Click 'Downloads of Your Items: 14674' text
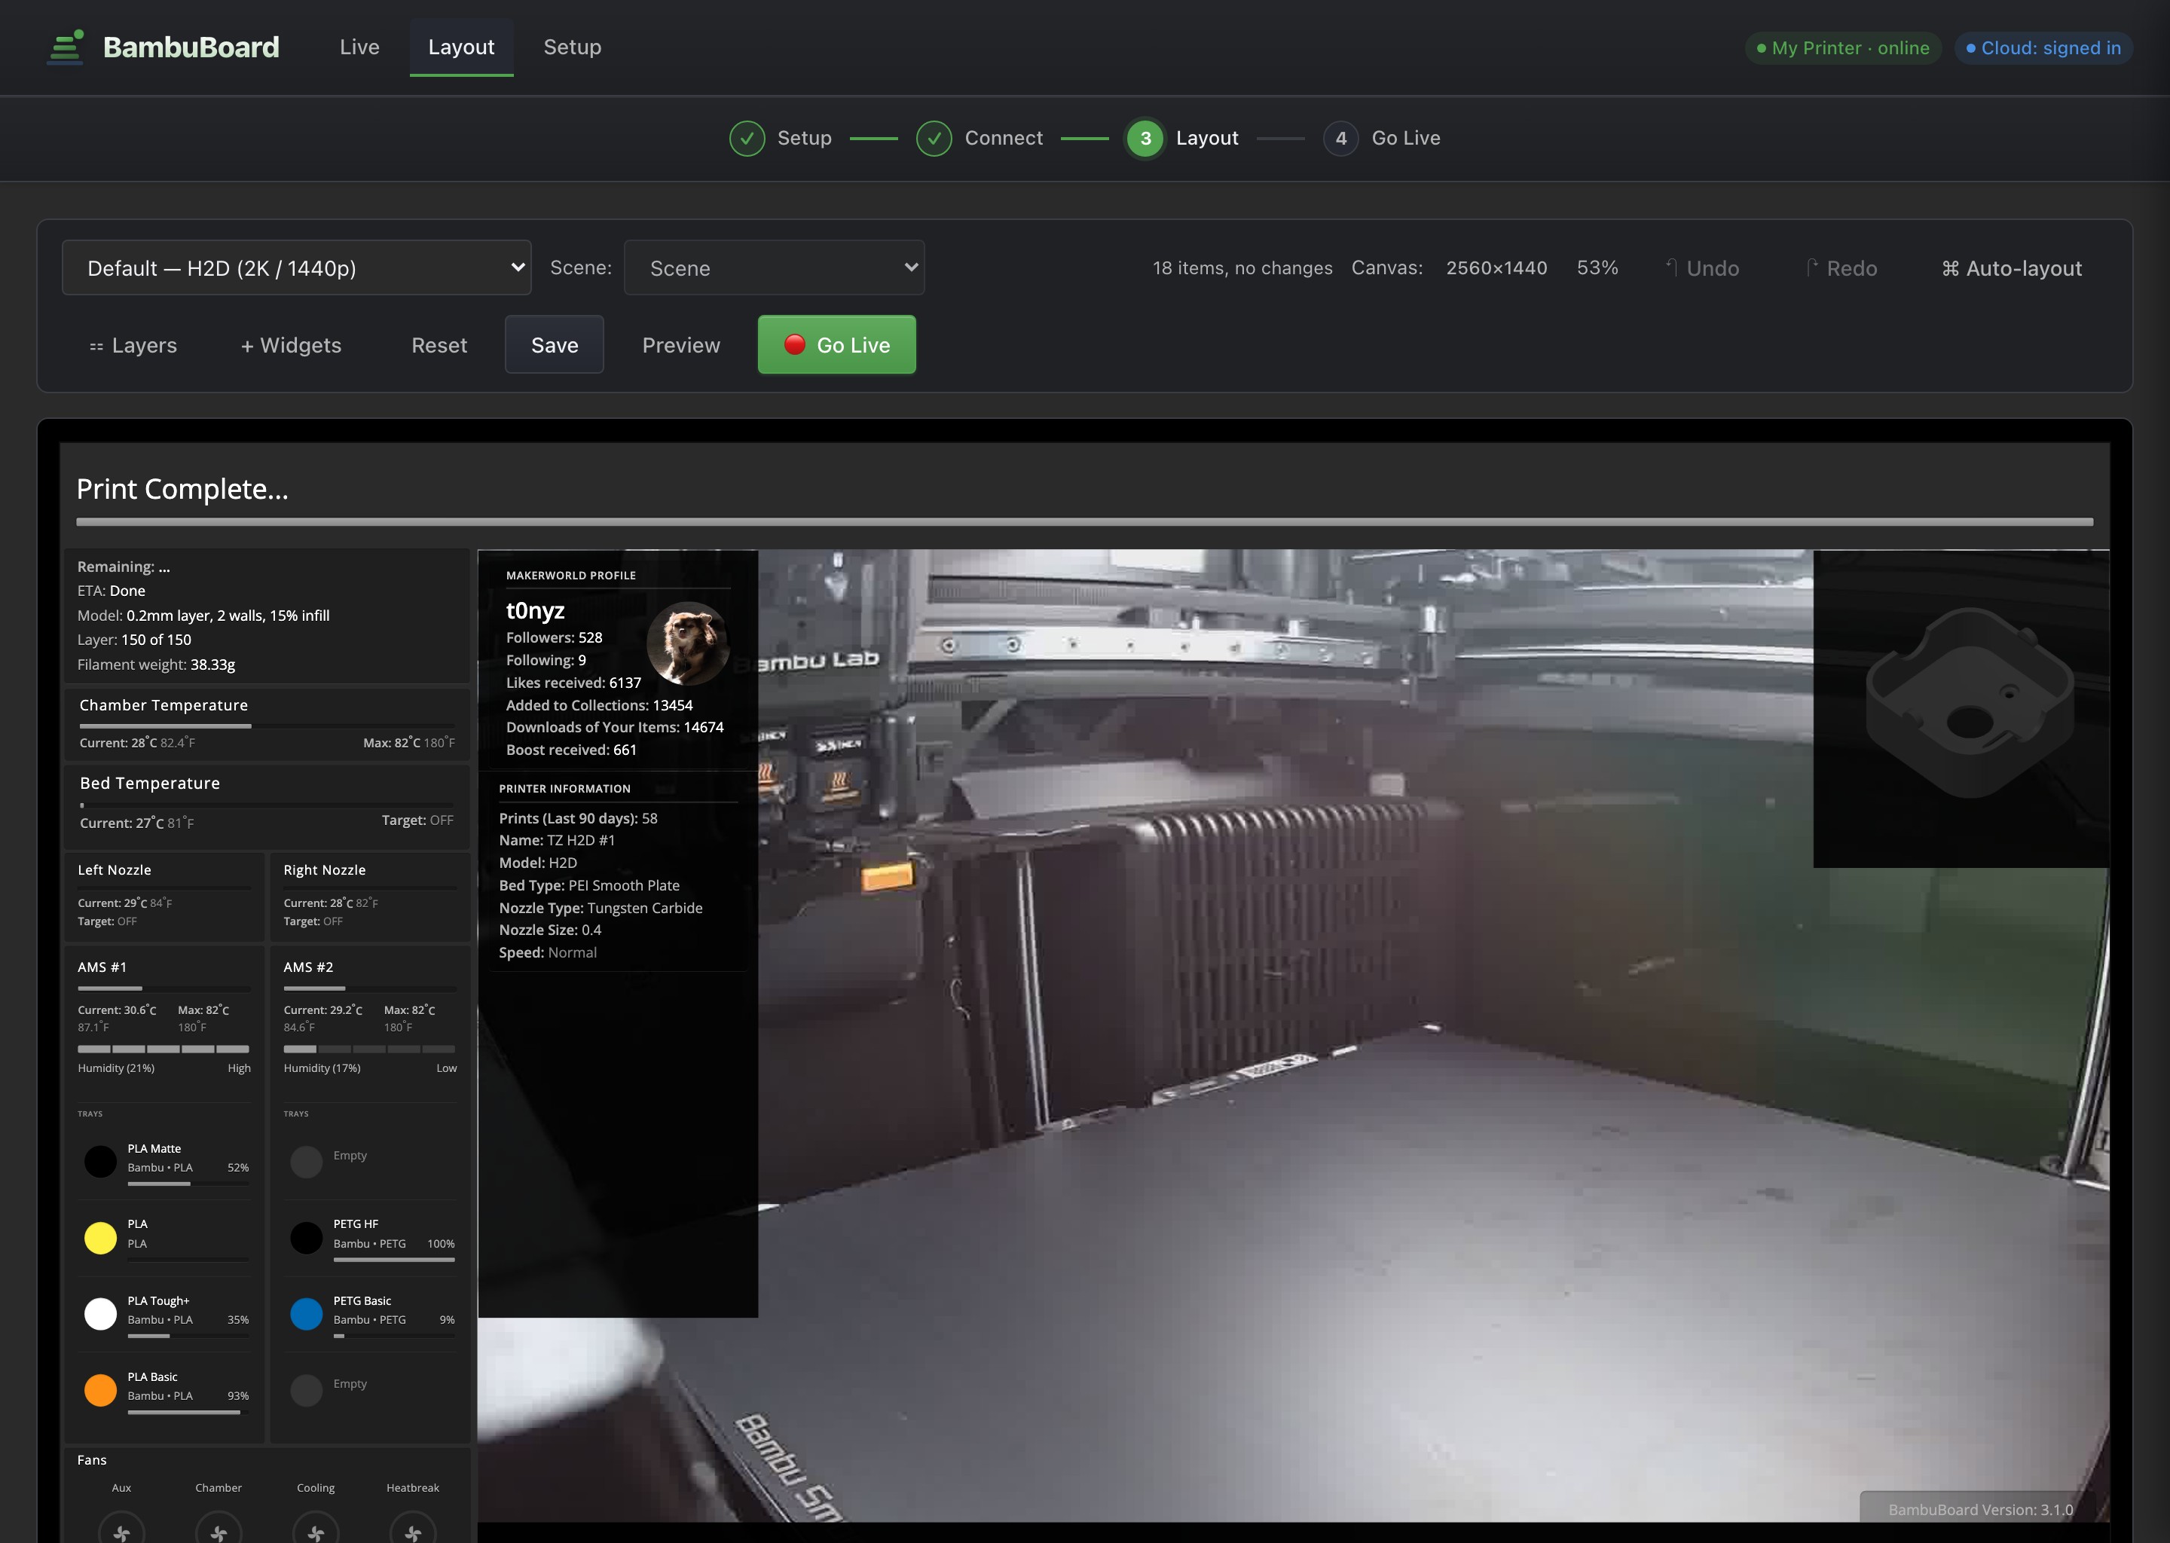Viewport: 2170px width, 1543px height. pyautogui.click(x=615, y=727)
